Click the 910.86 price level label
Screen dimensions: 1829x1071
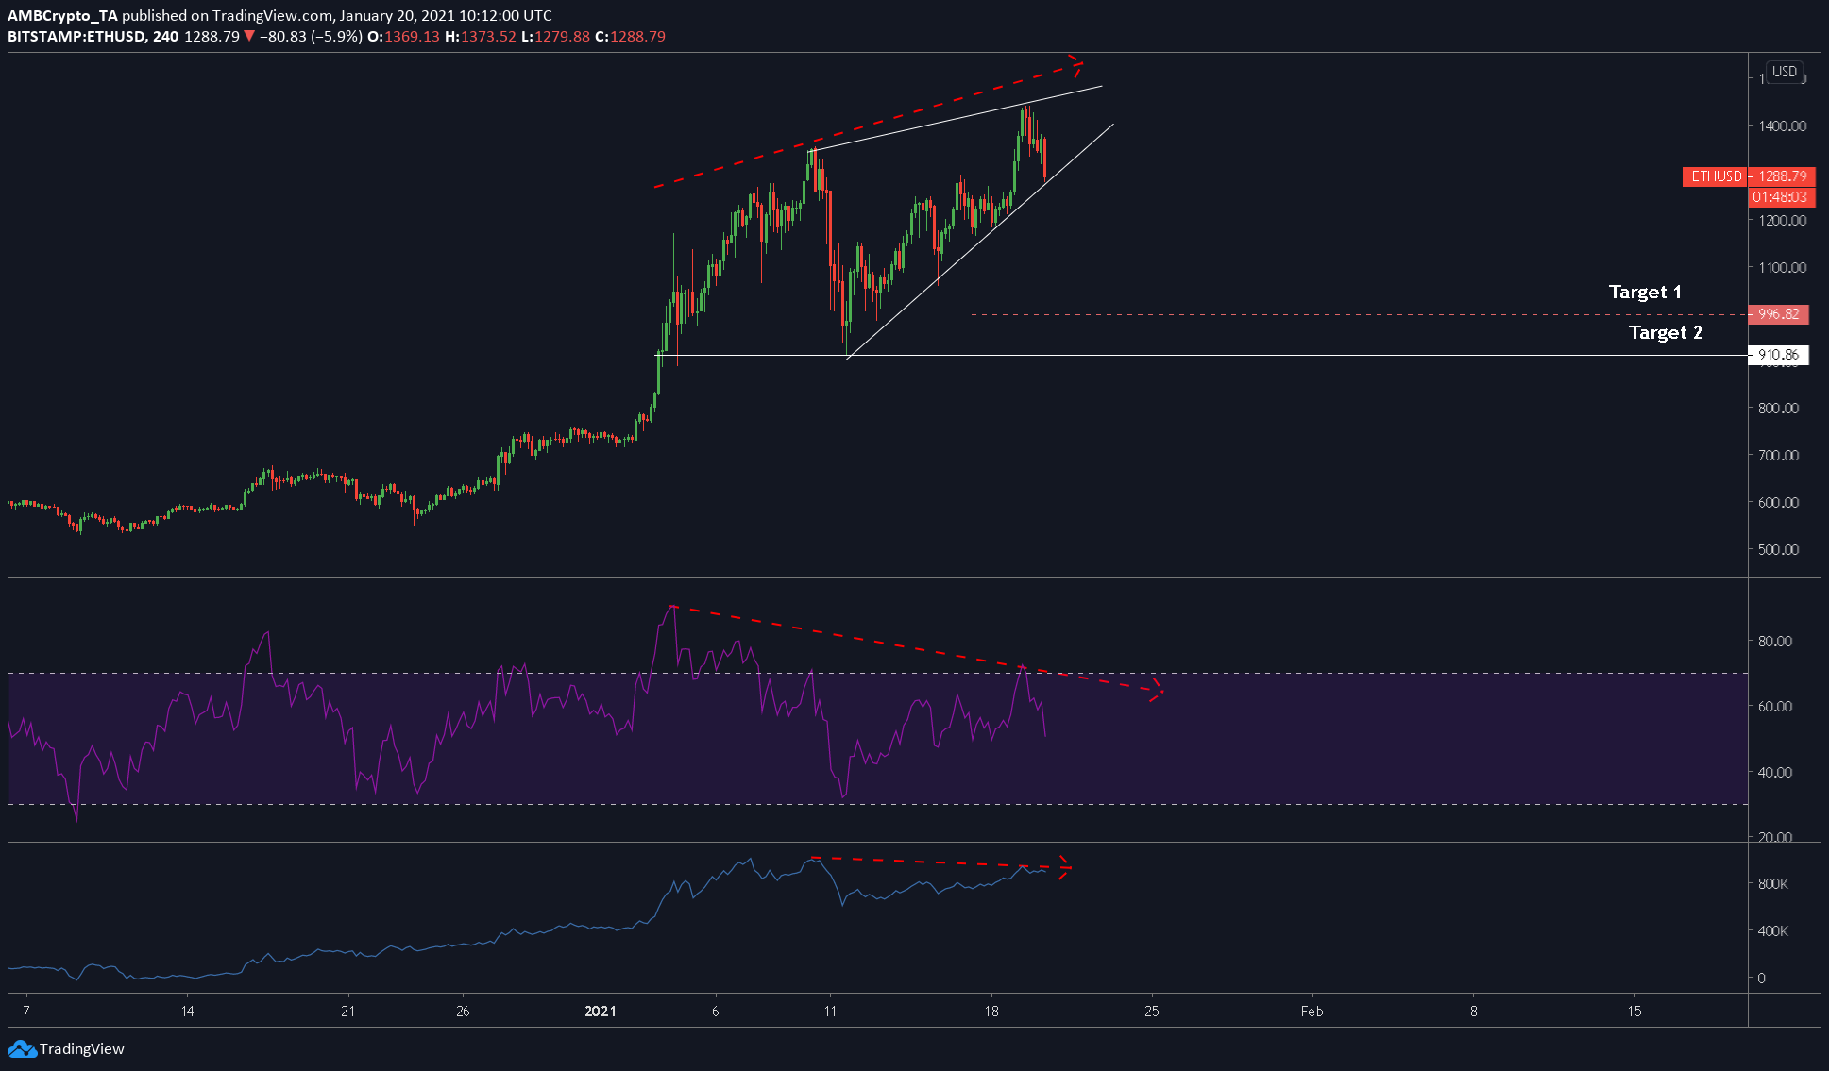(1779, 355)
